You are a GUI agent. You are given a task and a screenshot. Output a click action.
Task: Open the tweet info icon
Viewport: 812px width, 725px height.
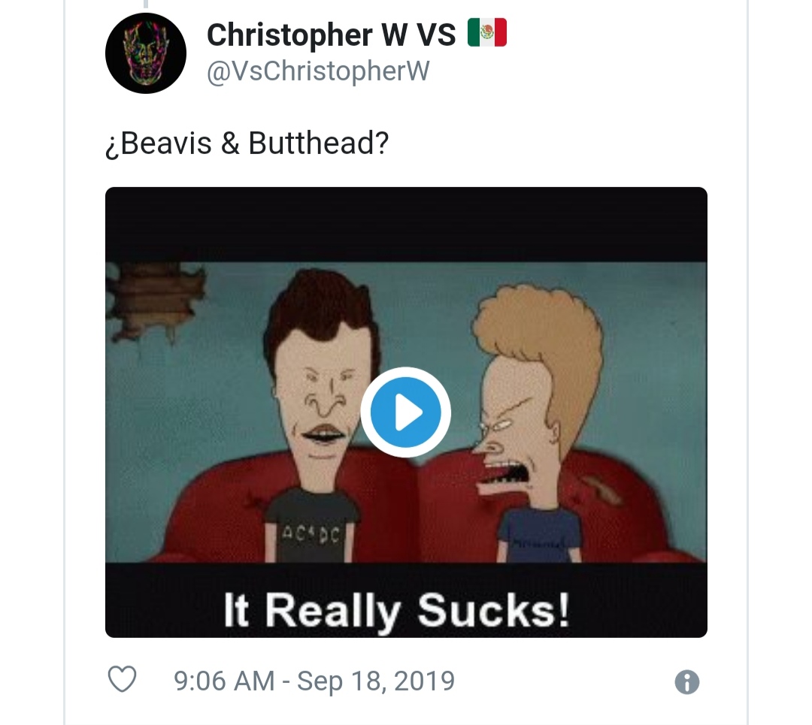pyautogui.click(x=687, y=682)
